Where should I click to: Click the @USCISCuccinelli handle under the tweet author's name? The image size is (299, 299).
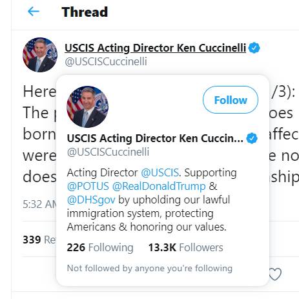(x=106, y=62)
